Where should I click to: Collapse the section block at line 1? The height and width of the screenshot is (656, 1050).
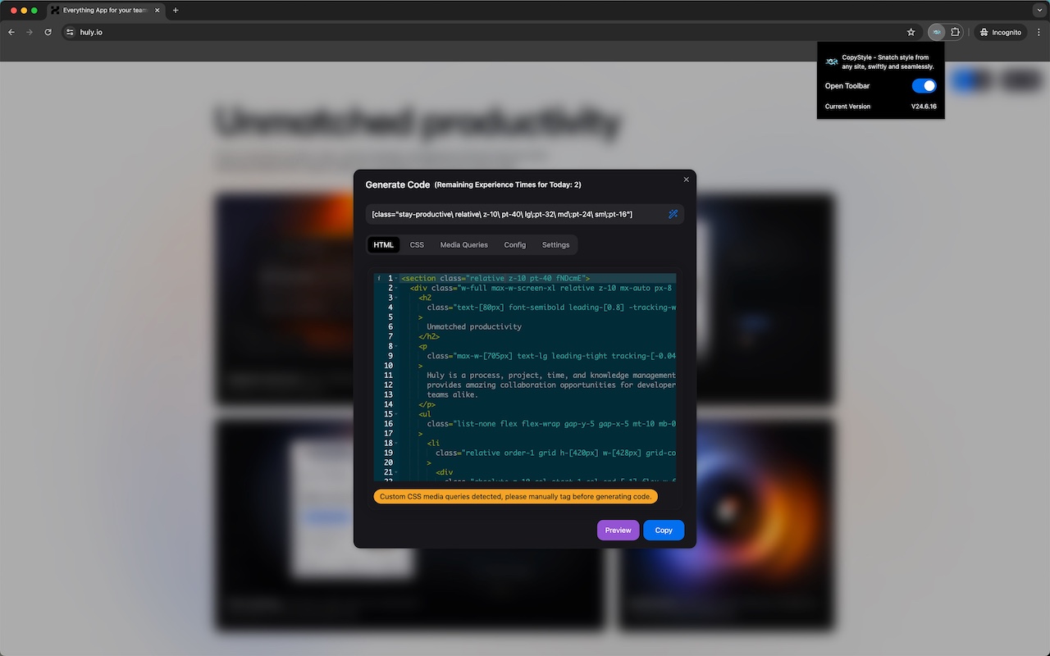pos(397,279)
